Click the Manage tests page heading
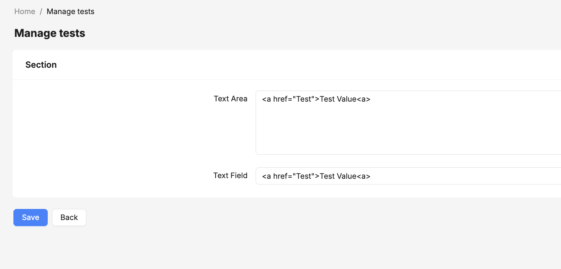Image resolution: width=561 pixels, height=269 pixels. coord(50,33)
